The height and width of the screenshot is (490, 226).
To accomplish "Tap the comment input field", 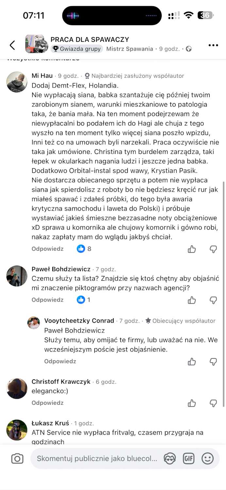I will pyautogui.click(x=97, y=459).
